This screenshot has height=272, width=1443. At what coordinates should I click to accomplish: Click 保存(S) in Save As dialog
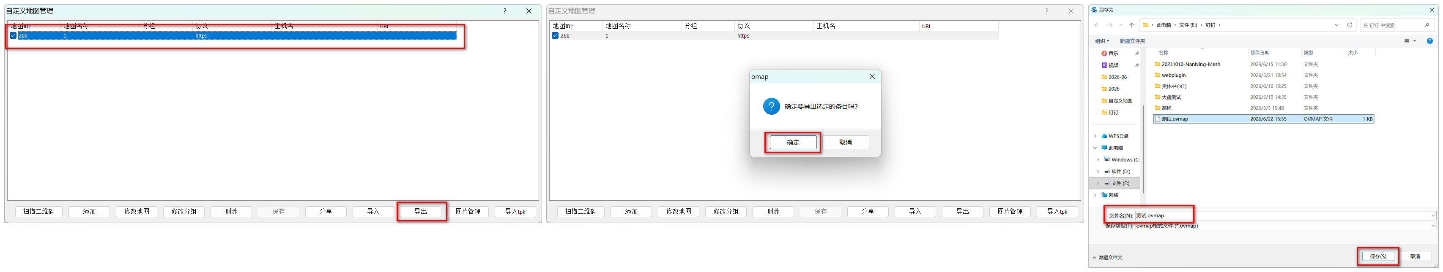click(1377, 257)
